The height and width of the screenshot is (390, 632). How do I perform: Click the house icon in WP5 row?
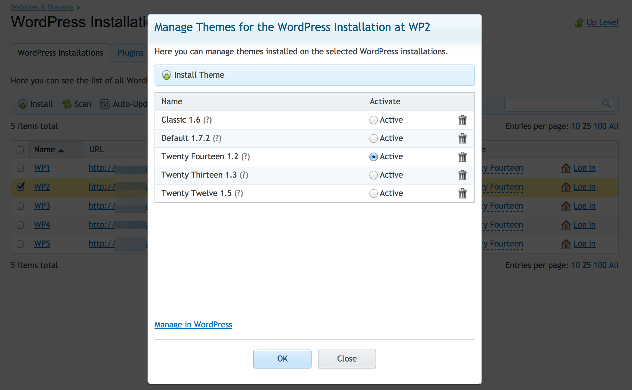coord(566,244)
